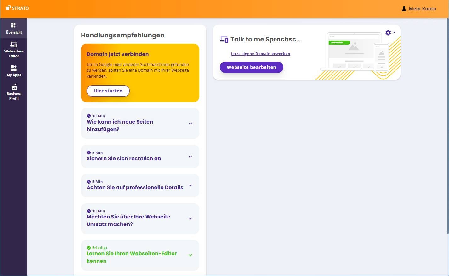
Task: Open 'Achten Sie auf professionelle Details'
Action: pos(190,185)
